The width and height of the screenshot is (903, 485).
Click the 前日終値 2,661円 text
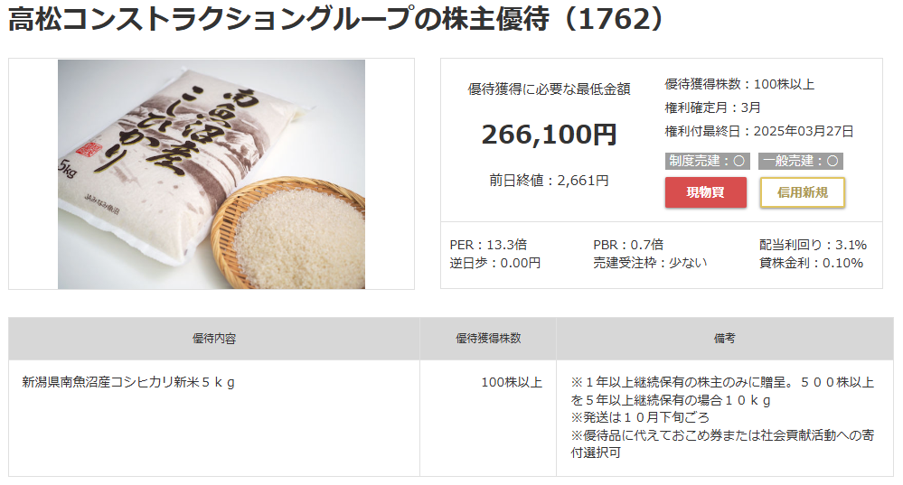[549, 181]
